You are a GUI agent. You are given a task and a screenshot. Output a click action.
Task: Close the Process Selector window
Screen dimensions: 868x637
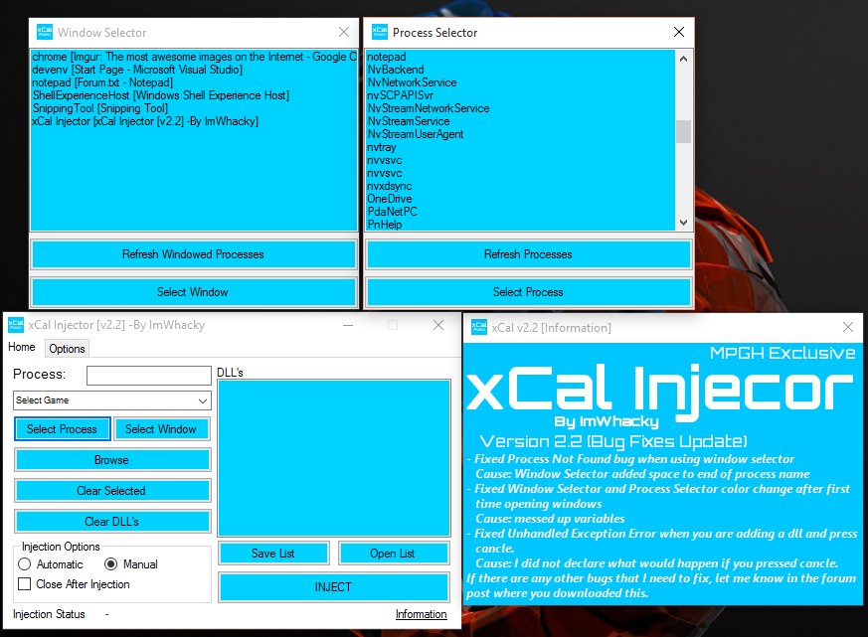(x=679, y=32)
